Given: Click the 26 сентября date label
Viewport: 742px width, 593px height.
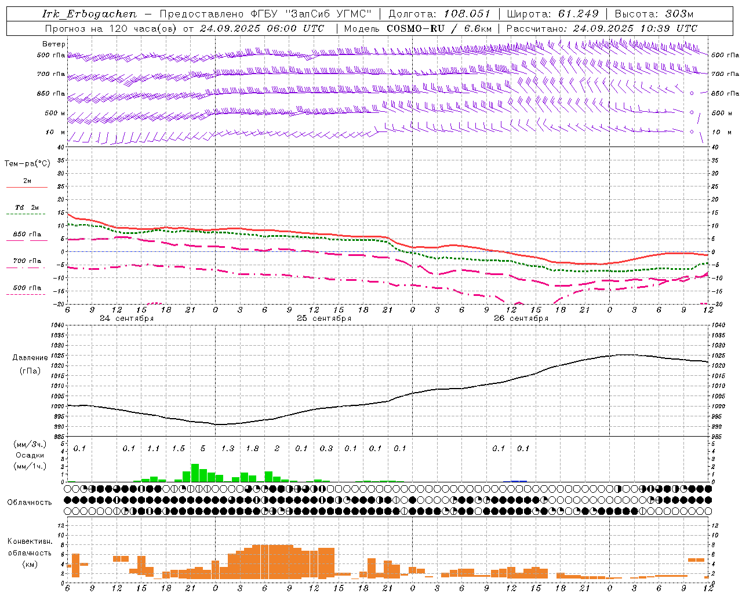Looking at the screenshot, I should point(521,319).
